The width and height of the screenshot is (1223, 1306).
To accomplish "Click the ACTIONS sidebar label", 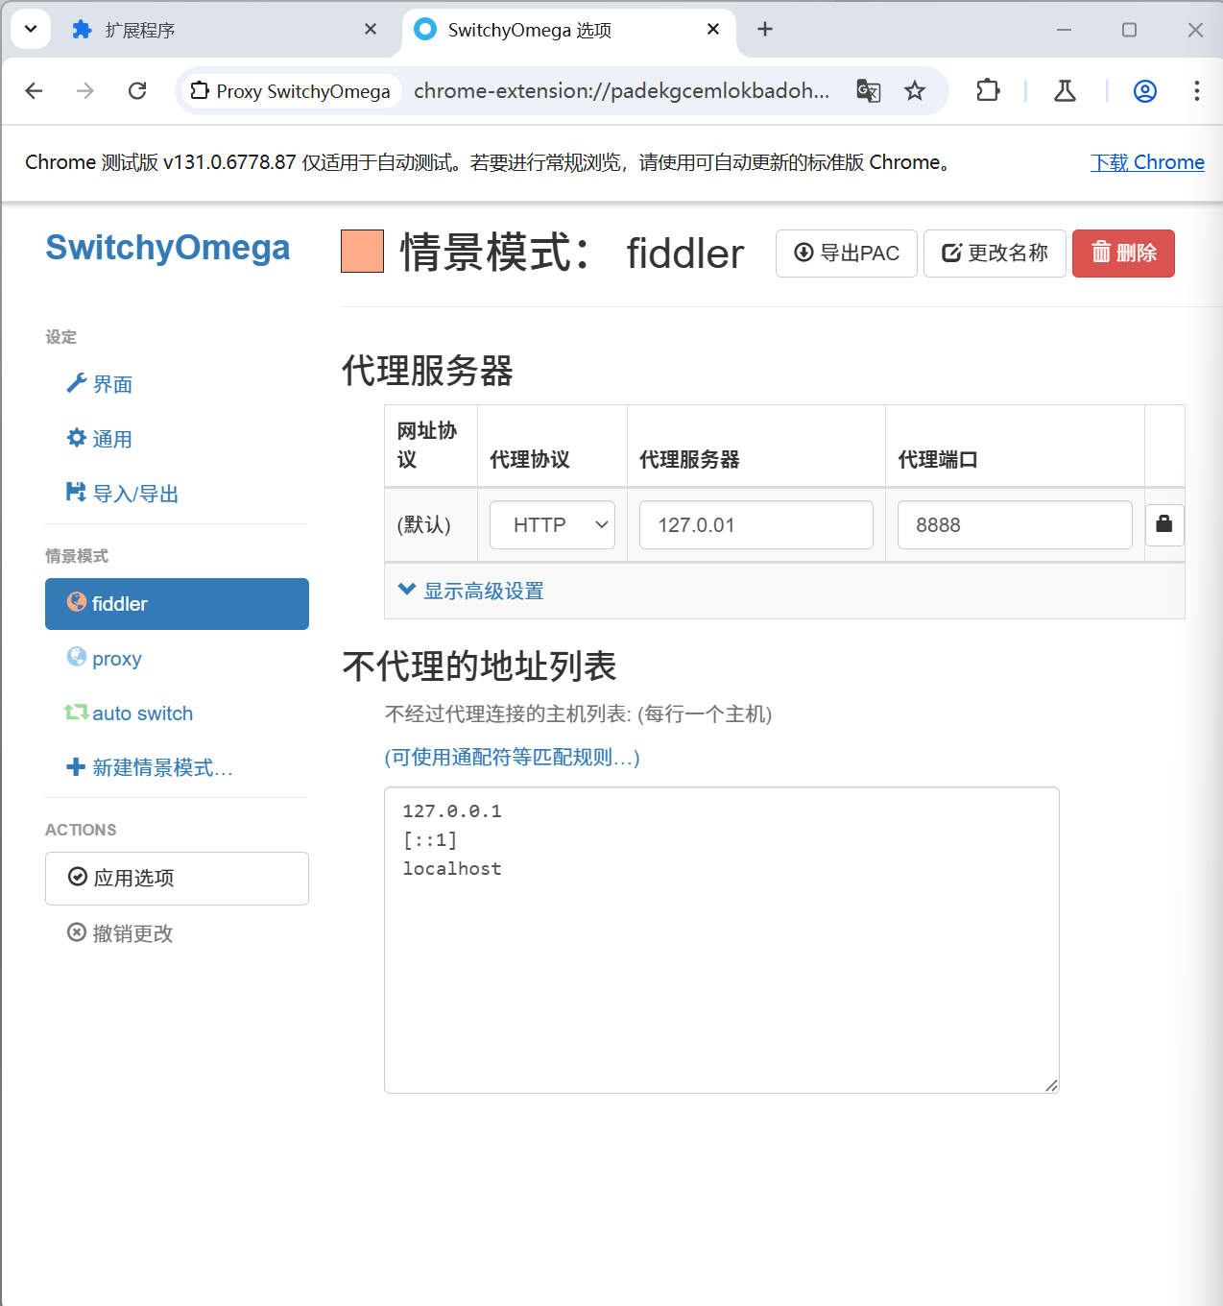I will click(x=81, y=830).
